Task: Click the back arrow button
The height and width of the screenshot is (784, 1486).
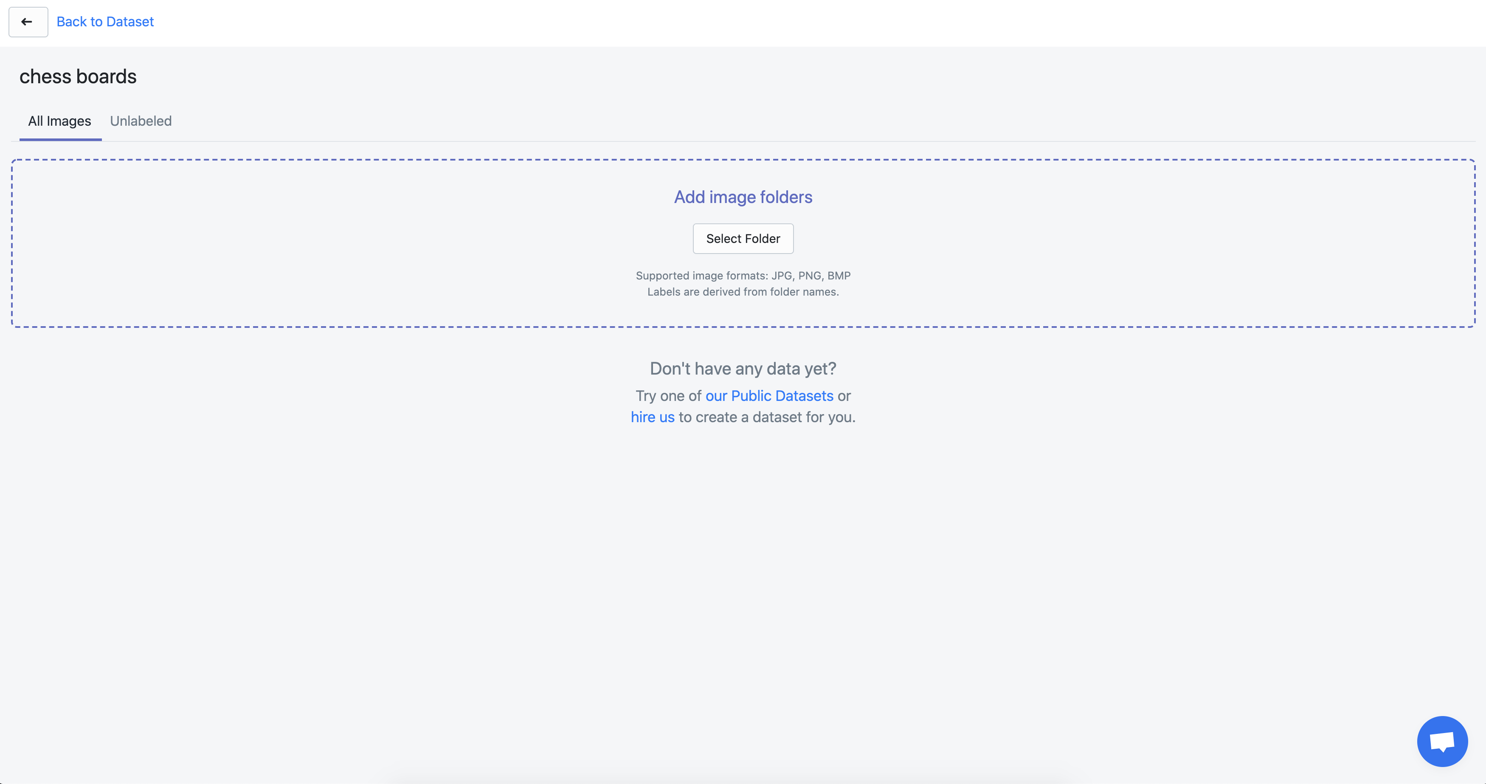Action: (x=28, y=22)
